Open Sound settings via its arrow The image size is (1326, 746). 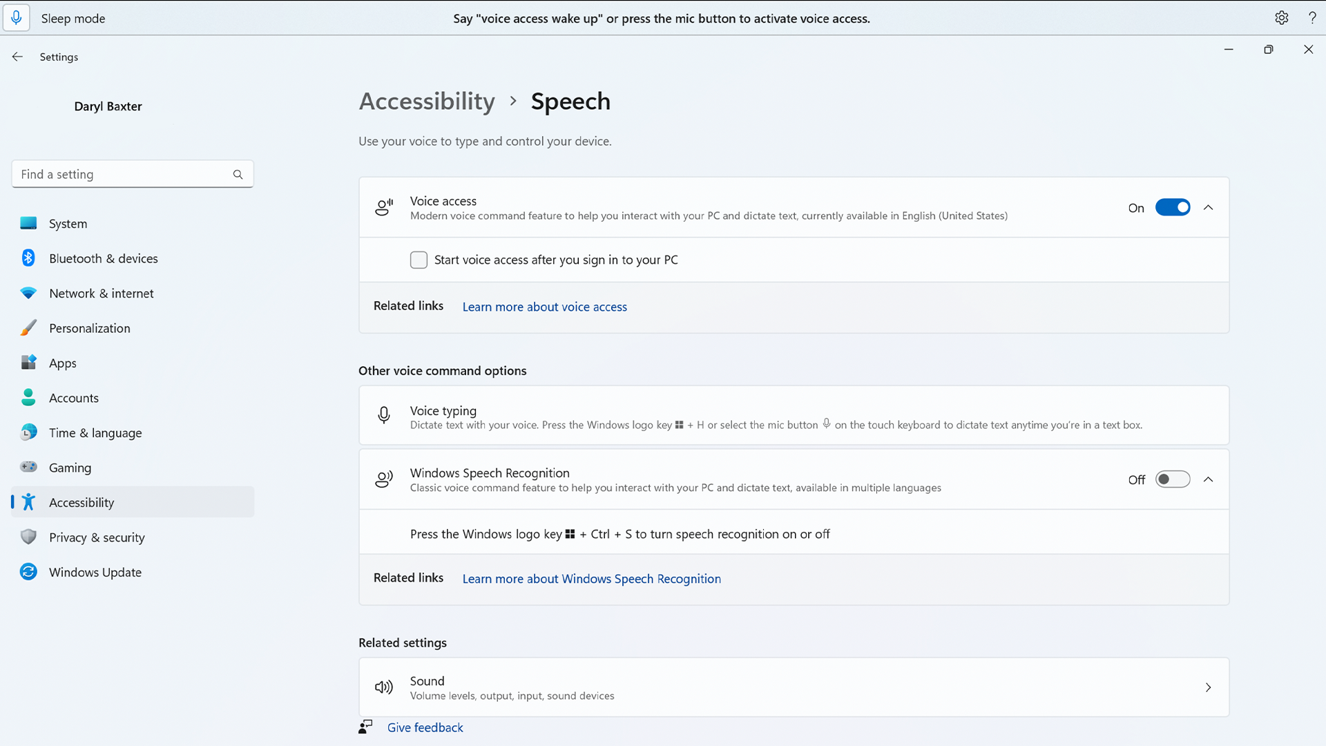coord(1209,687)
